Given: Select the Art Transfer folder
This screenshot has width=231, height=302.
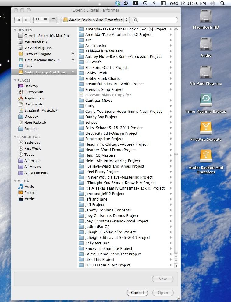Looking at the screenshot, I should (x=126, y=46).
